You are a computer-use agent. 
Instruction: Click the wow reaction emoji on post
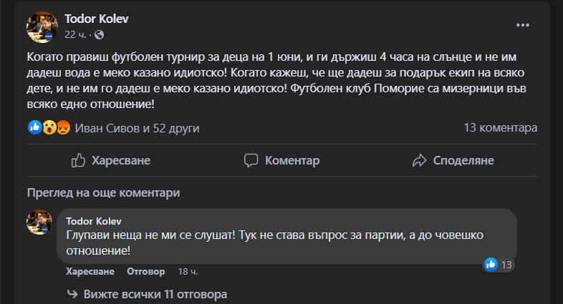48,128
